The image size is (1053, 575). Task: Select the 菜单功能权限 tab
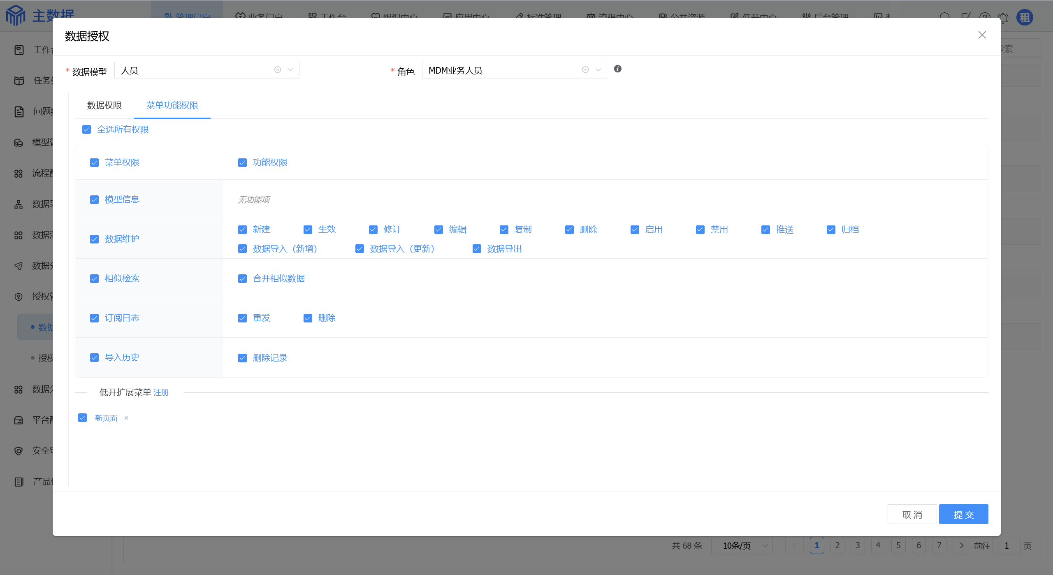172,105
